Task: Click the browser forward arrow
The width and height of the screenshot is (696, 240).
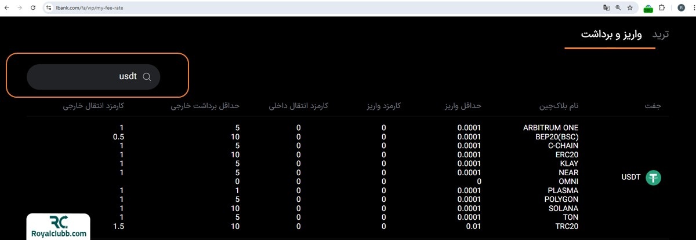Action: [x=20, y=8]
